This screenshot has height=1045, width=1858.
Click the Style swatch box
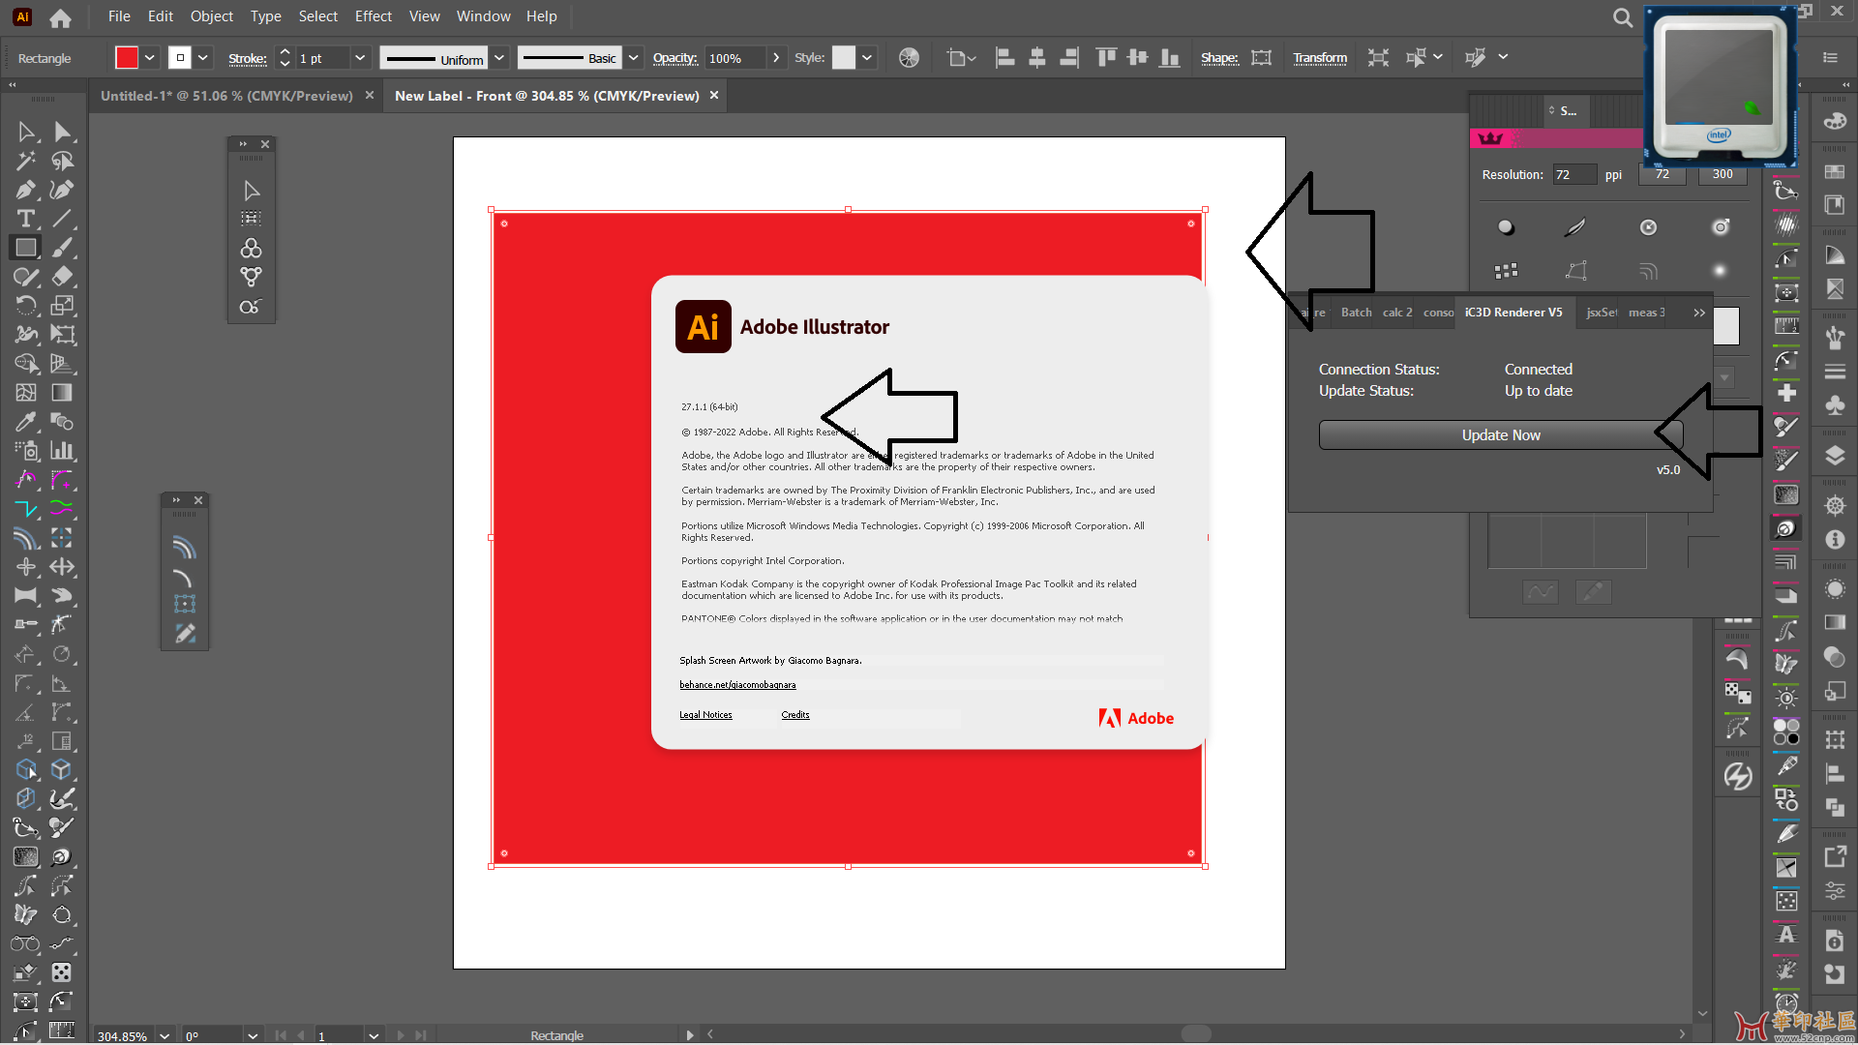[x=844, y=58]
